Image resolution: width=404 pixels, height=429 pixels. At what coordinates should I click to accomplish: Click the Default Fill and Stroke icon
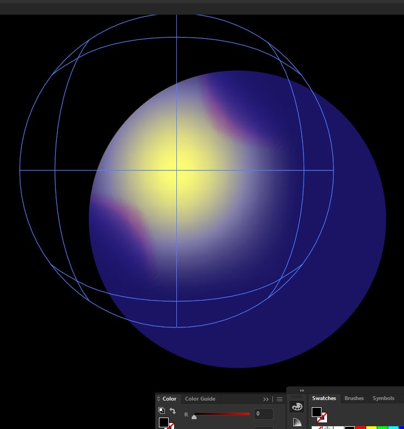point(161,410)
